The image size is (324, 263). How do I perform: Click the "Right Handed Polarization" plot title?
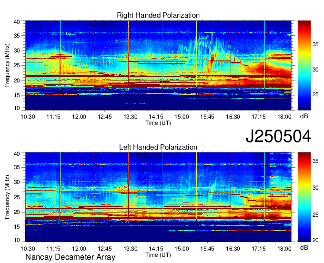pos(158,15)
